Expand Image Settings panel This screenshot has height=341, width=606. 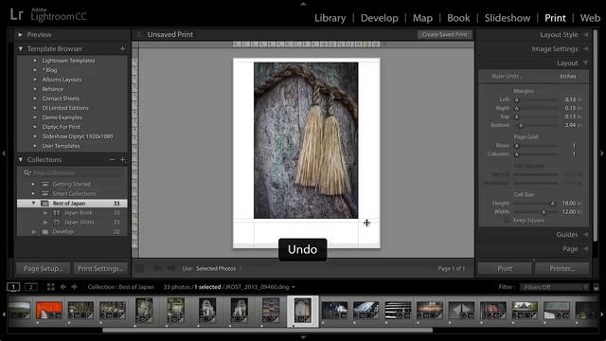(586, 49)
